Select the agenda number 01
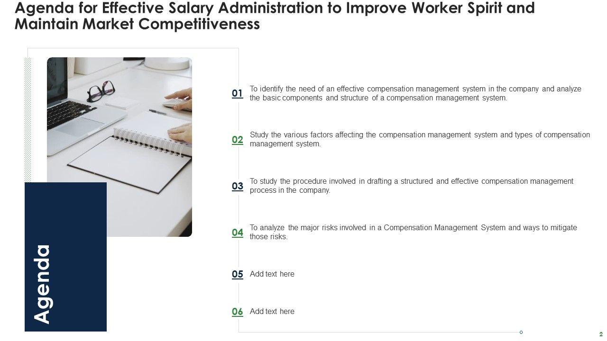The width and height of the screenshot is (607, 341). (x=237, y=93)
